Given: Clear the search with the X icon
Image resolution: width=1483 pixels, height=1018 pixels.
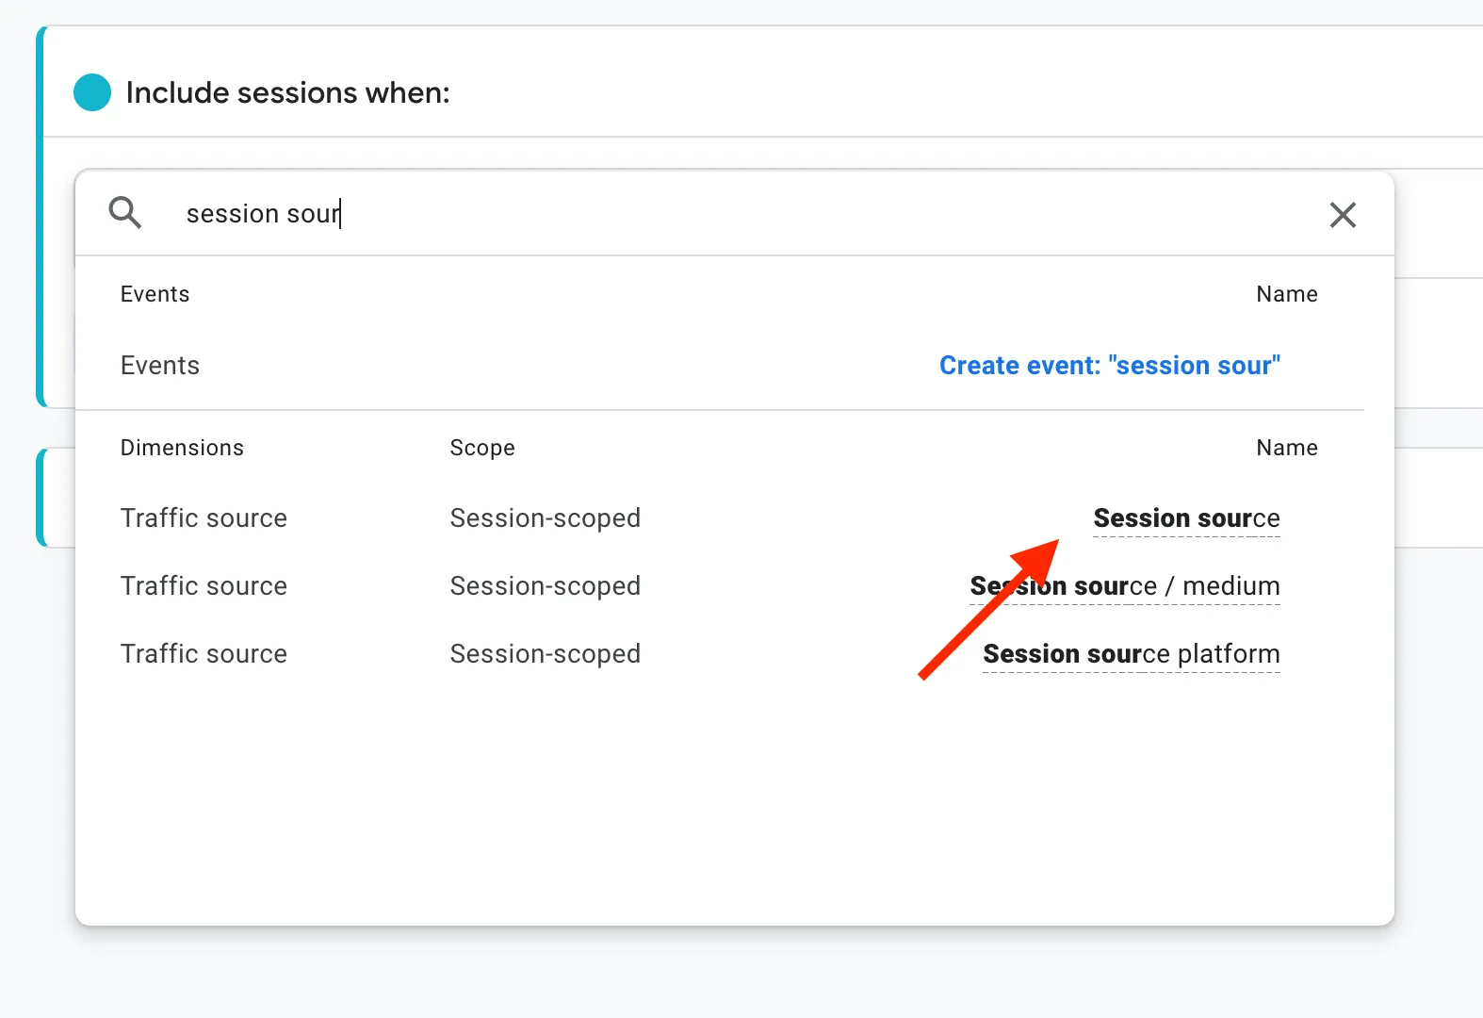Looking at the screenshot, I should coord(1343,215).
